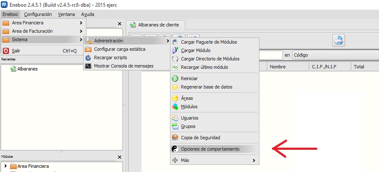Image resolution: width=379 pixels, height=172 pixels.
Task: Open the Configuración menu
Action: click(38, 14)
